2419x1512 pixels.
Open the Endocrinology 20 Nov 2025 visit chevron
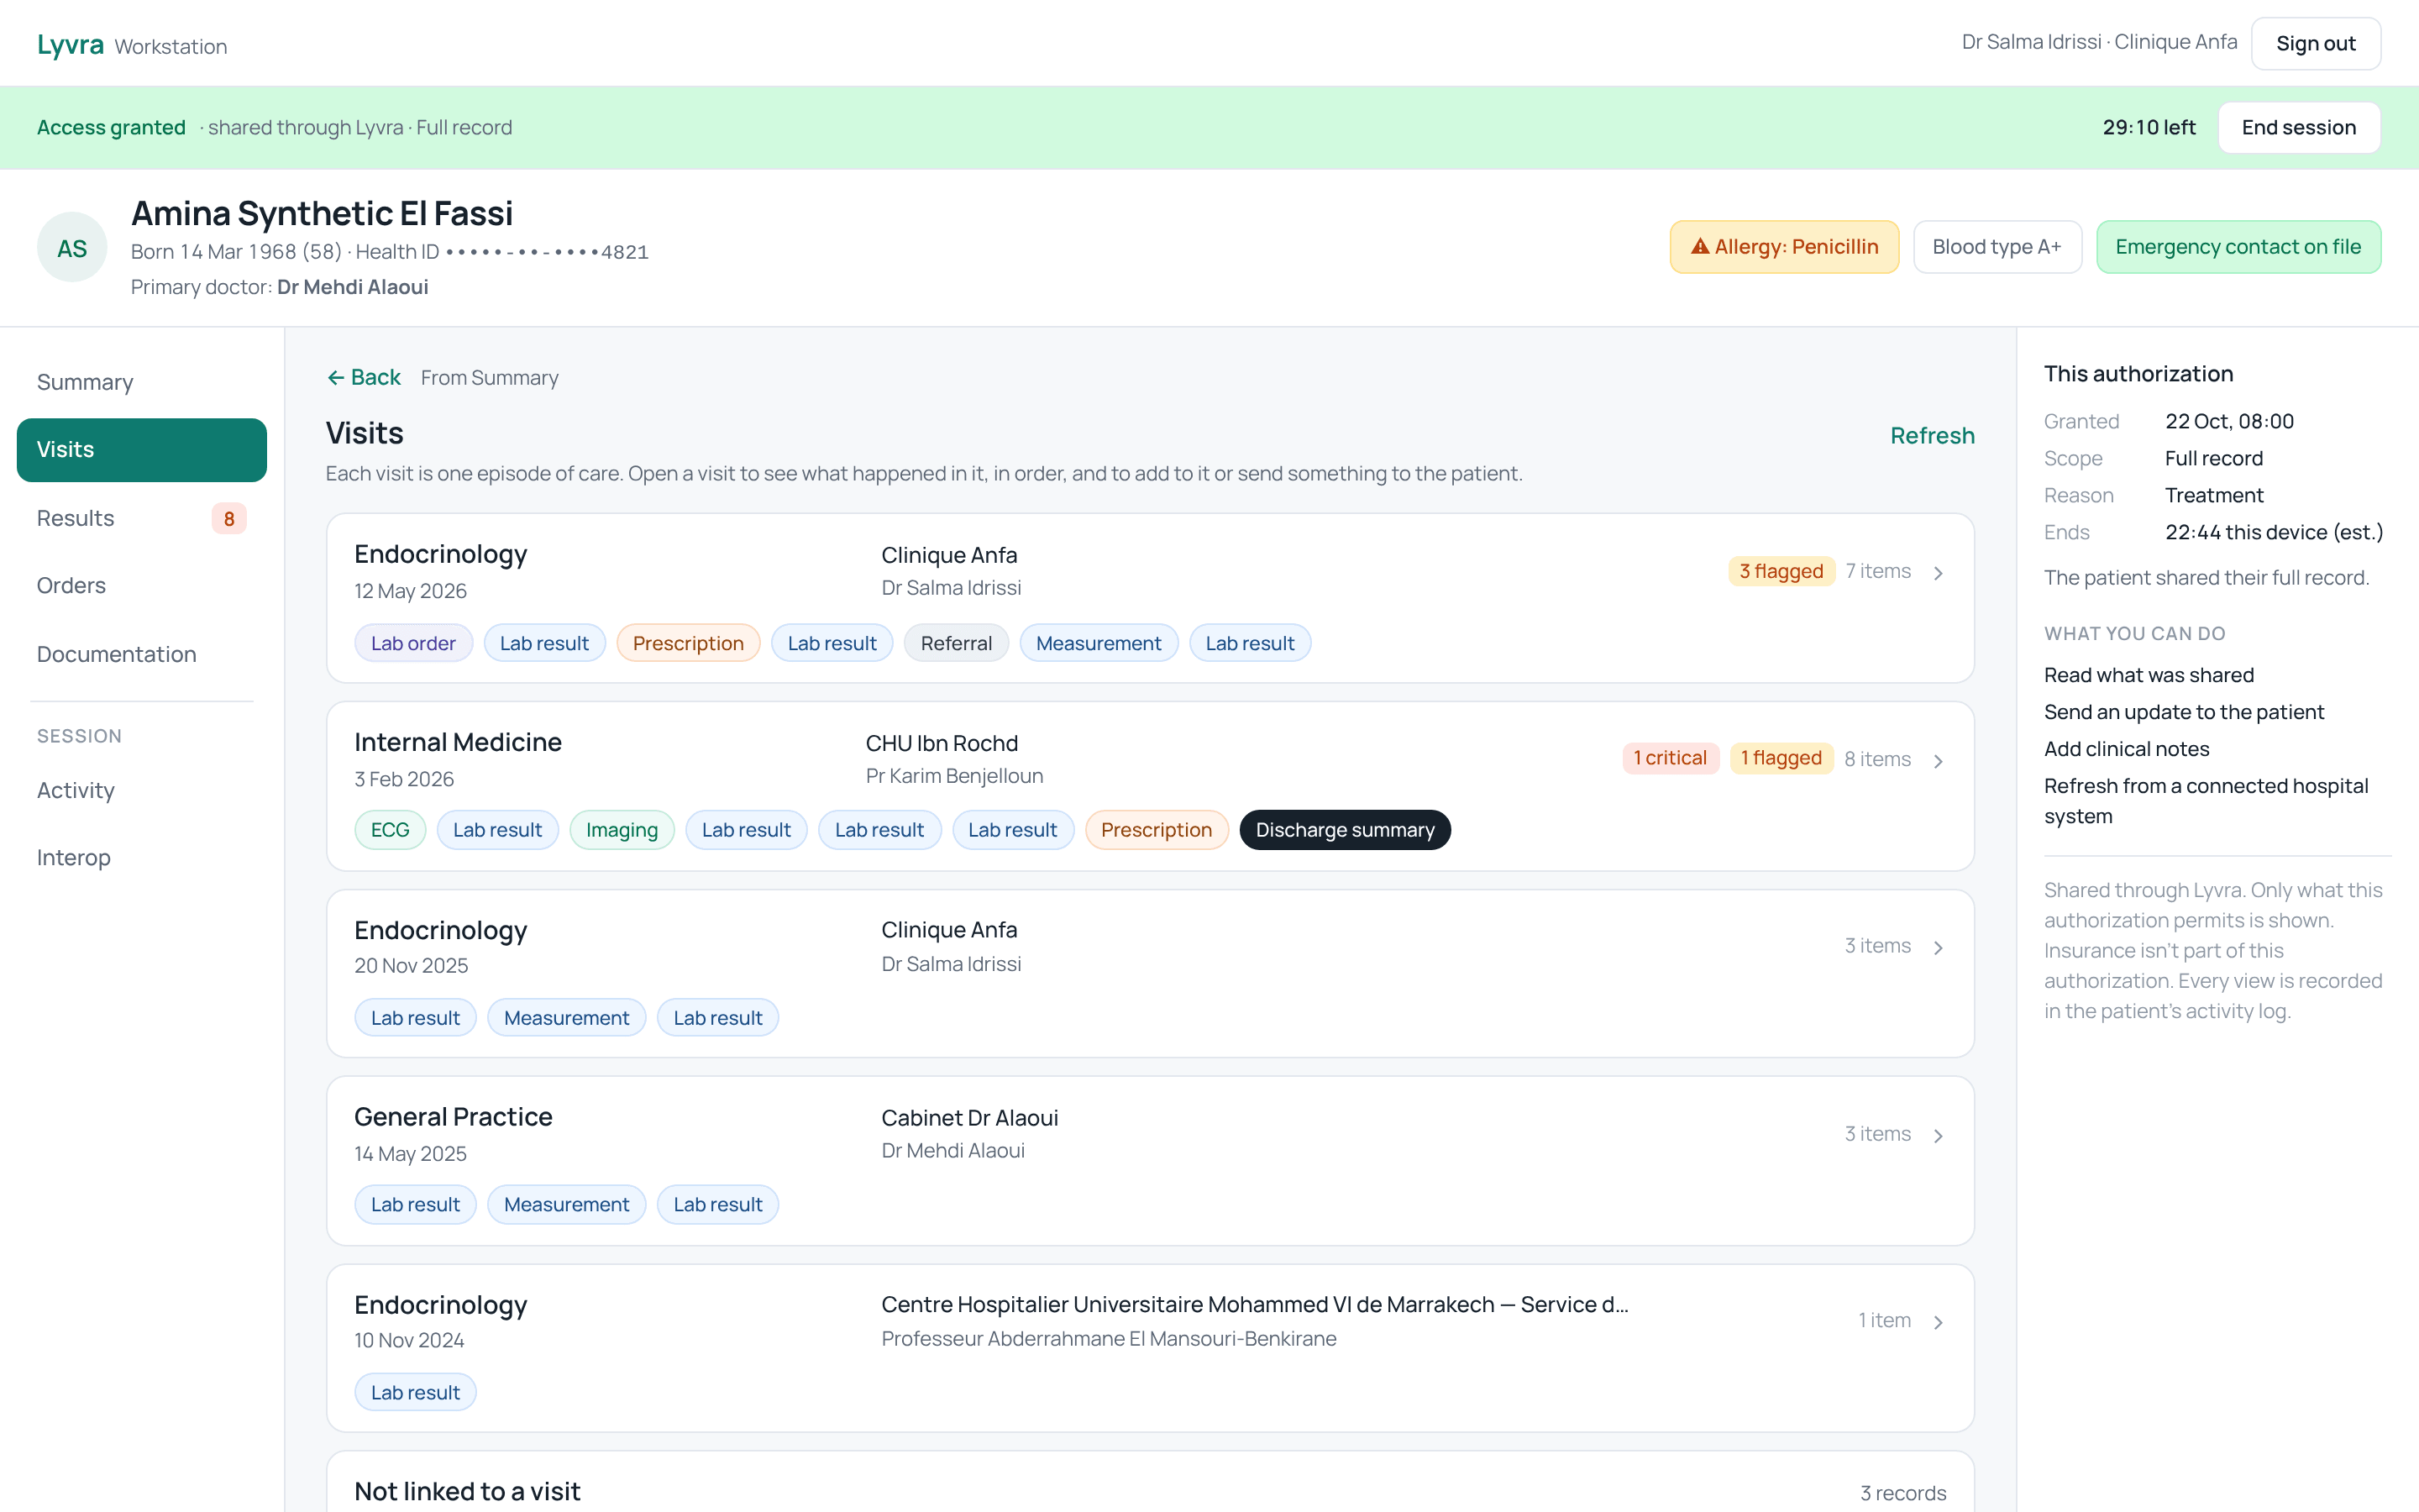[x=1939, y=947]
